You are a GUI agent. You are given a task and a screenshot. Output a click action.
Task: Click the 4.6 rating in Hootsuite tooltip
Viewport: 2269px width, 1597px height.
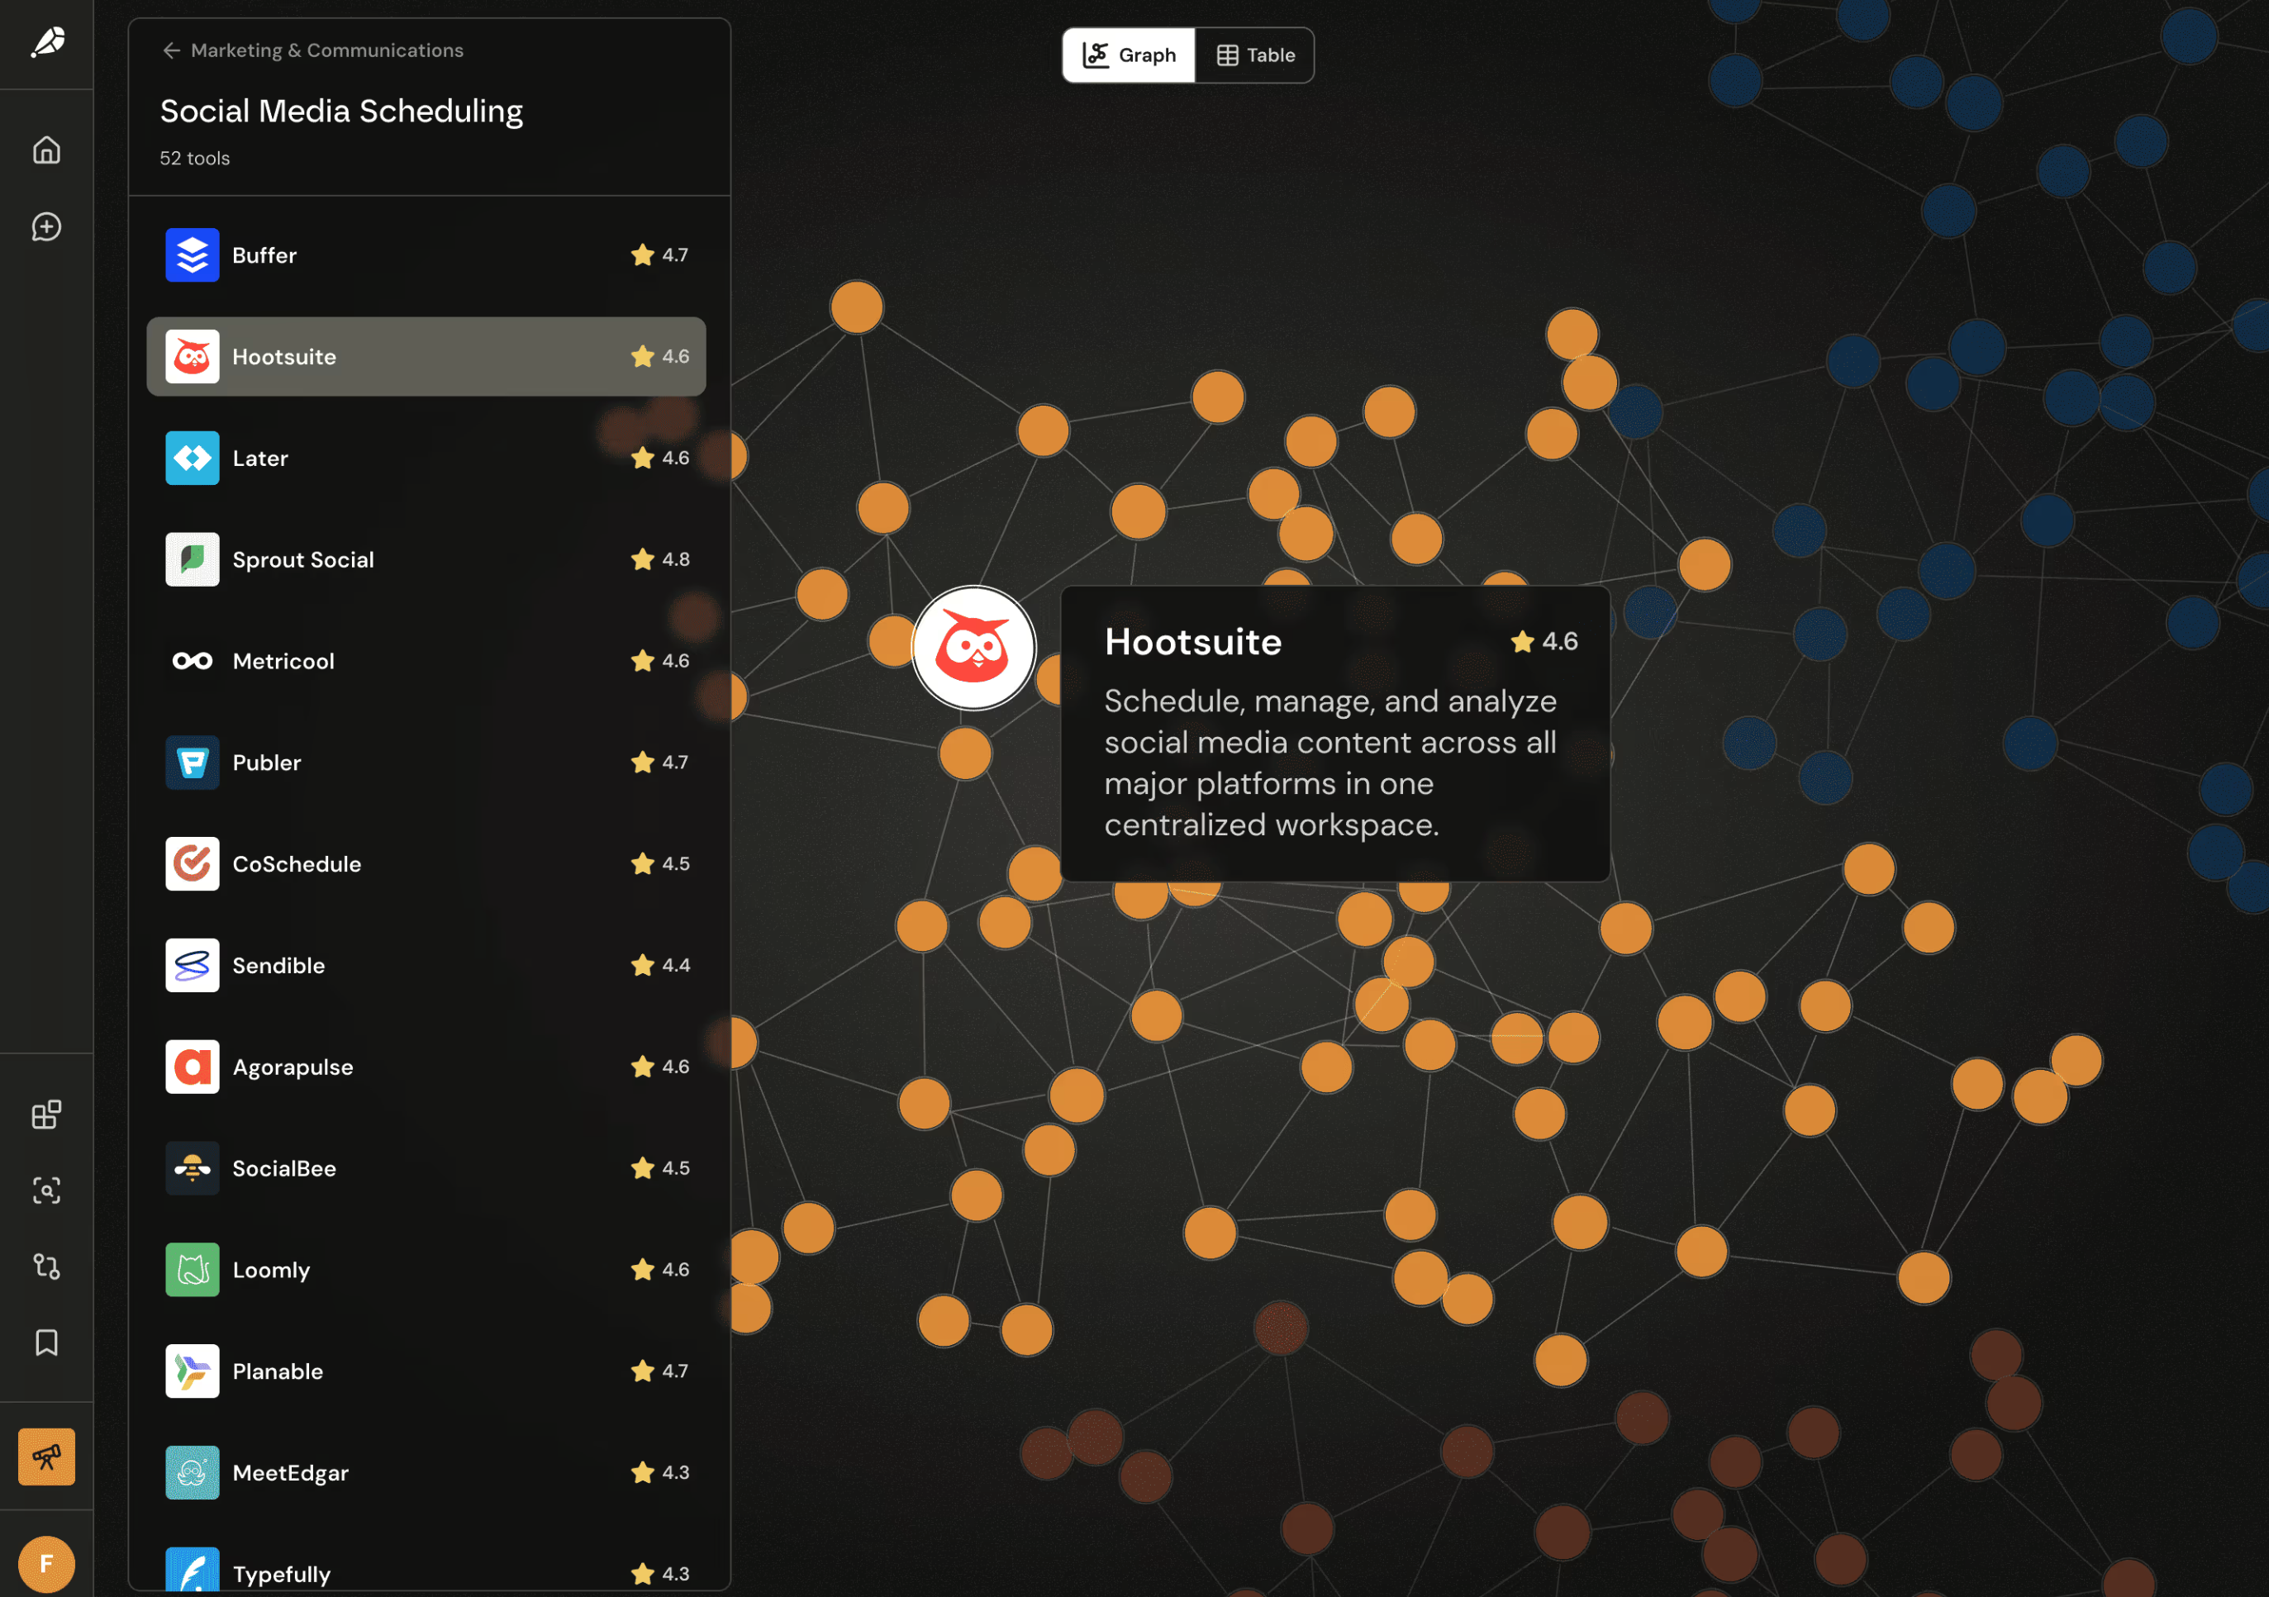pos(1544,643)
